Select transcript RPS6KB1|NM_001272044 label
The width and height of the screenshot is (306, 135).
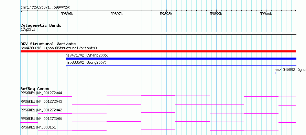tap(41, 93)
